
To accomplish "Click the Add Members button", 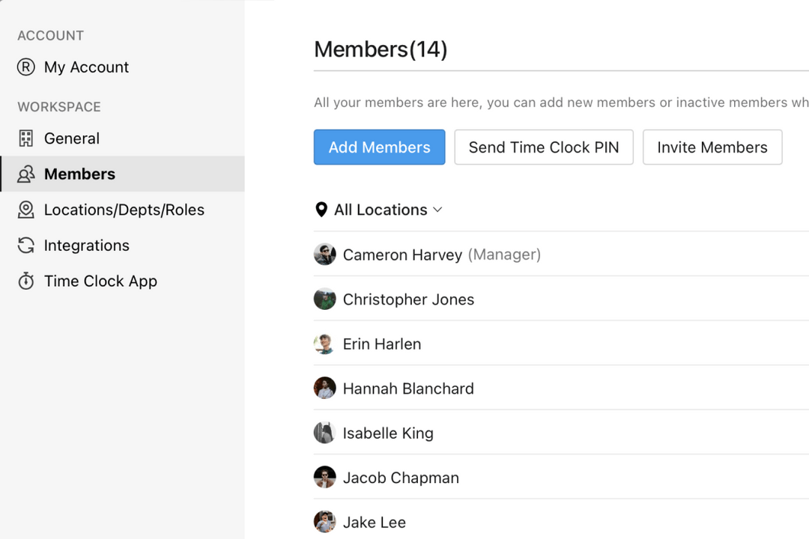I will tap(379, 147).
